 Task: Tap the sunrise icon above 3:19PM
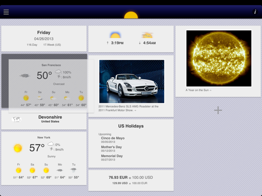coord(115,35)
